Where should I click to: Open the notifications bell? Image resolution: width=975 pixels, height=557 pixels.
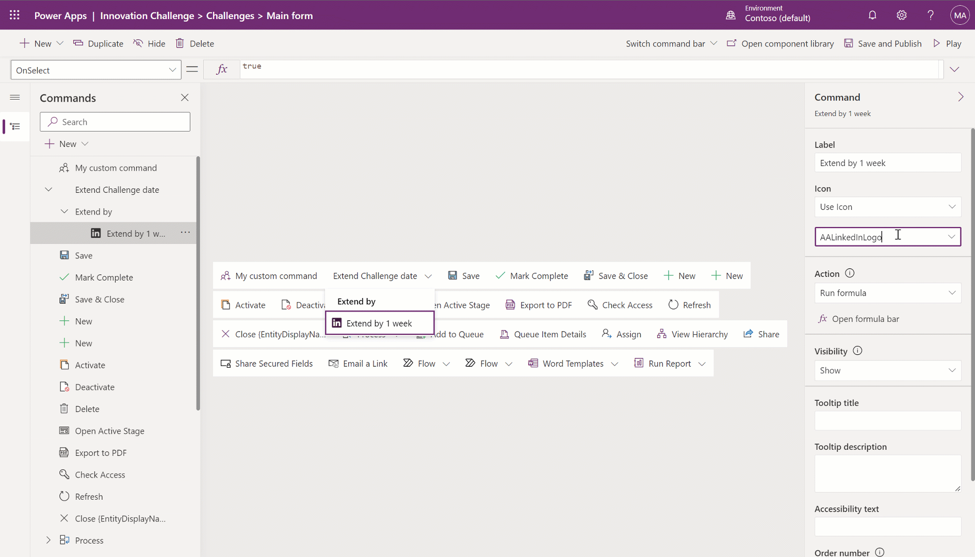click(872, 15)
